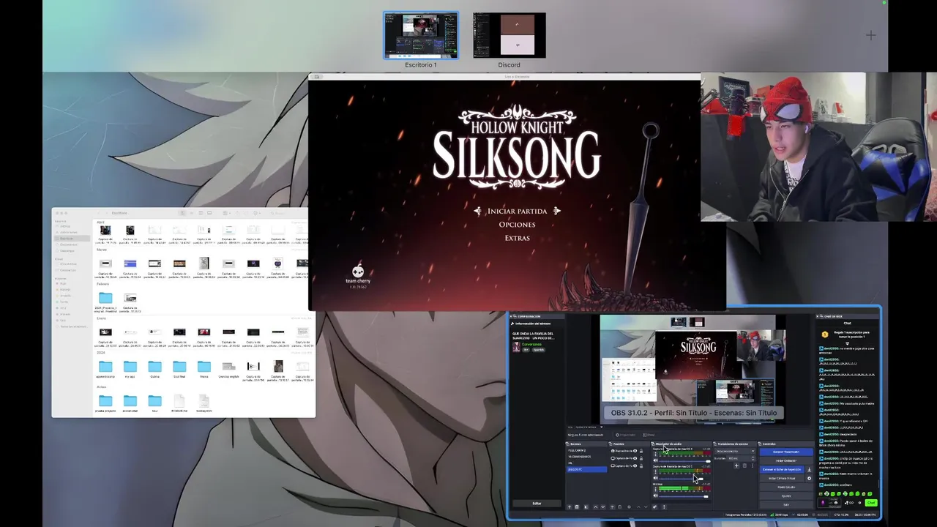The width and height of the screenshot is (937, 527).
Task: Click Iniciar Grabación button in OBS
Action: click(x=786, y=461)
